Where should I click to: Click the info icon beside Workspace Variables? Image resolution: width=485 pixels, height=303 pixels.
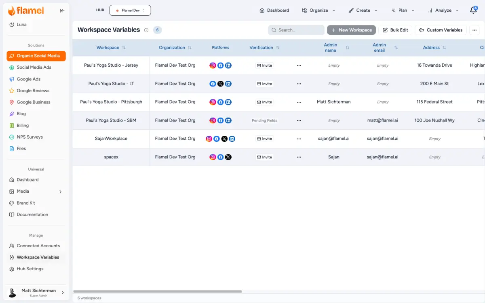(x=146, y=30)
